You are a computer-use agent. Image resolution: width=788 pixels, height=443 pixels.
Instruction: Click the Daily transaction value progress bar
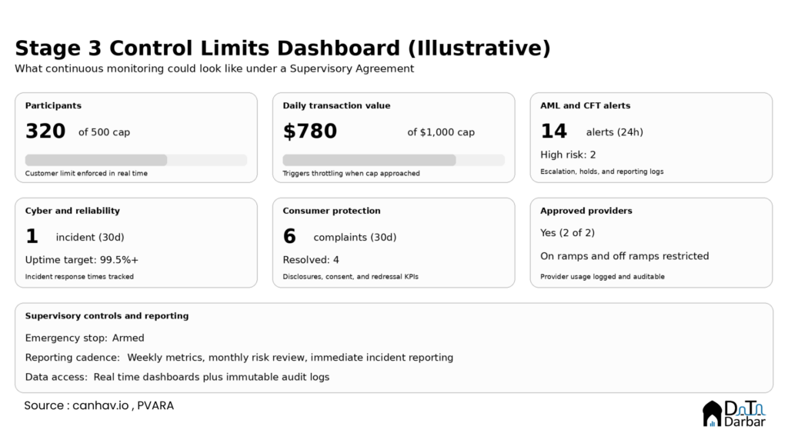coord(393,160)
